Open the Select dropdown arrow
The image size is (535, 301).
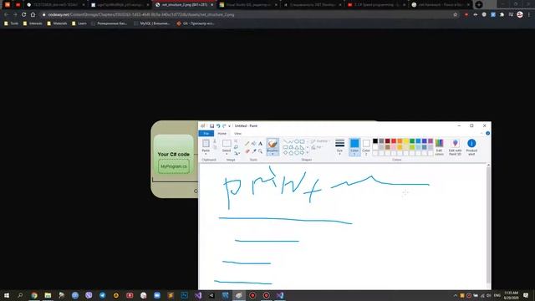[x=227, y=154]
